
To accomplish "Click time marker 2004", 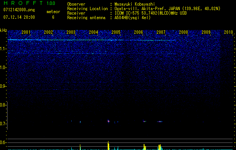I will 93,32.
